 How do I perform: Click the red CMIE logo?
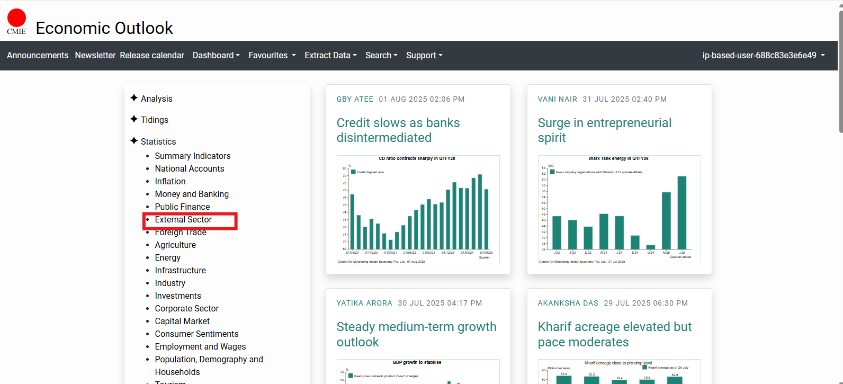tap(16, 21)
